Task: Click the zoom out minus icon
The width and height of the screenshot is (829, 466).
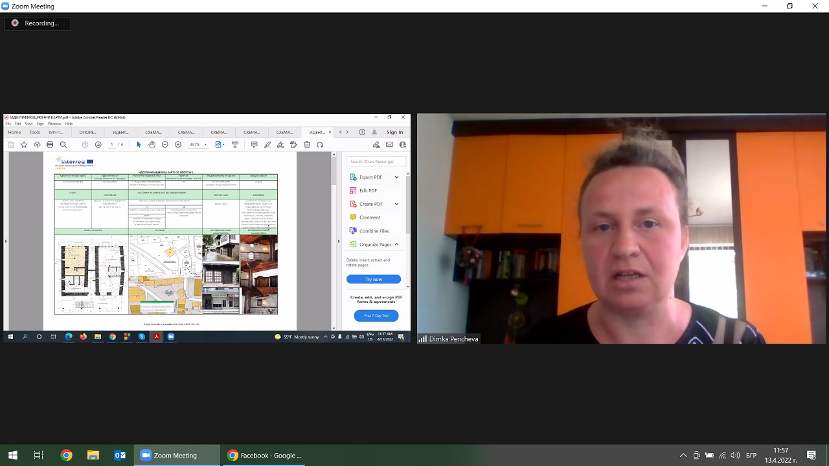Action: pos(165,144)
